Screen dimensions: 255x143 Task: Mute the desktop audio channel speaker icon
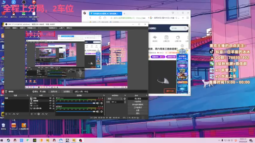[98, 112]
